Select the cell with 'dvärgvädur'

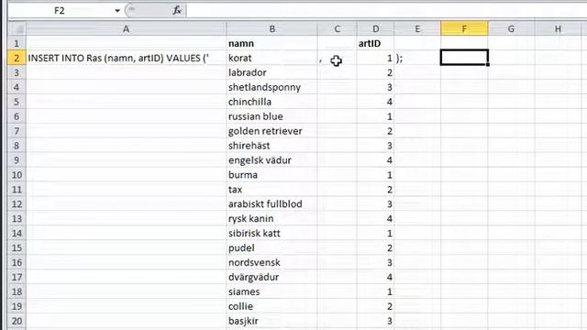pyautogui.click(x=272, y=277)
